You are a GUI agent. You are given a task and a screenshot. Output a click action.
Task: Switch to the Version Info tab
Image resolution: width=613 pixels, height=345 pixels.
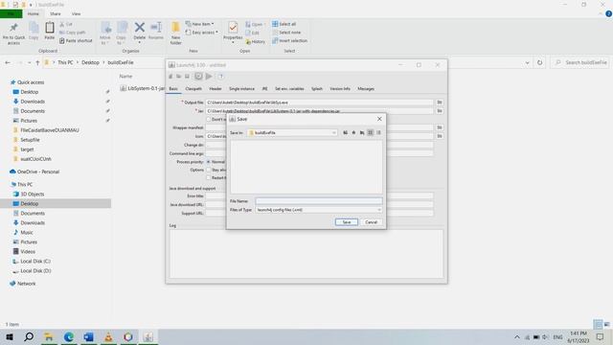(340, 89)
